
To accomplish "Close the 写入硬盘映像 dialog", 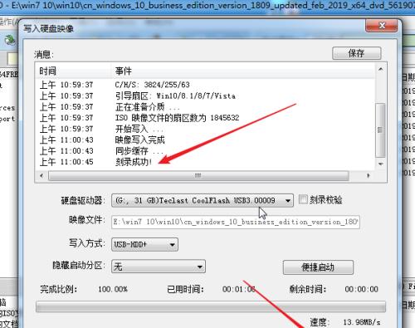I will (x=382, y=26).
